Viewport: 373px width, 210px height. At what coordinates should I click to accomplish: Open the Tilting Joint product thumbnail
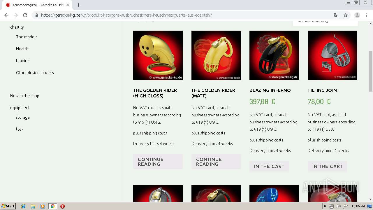click(x=332, y=55)
